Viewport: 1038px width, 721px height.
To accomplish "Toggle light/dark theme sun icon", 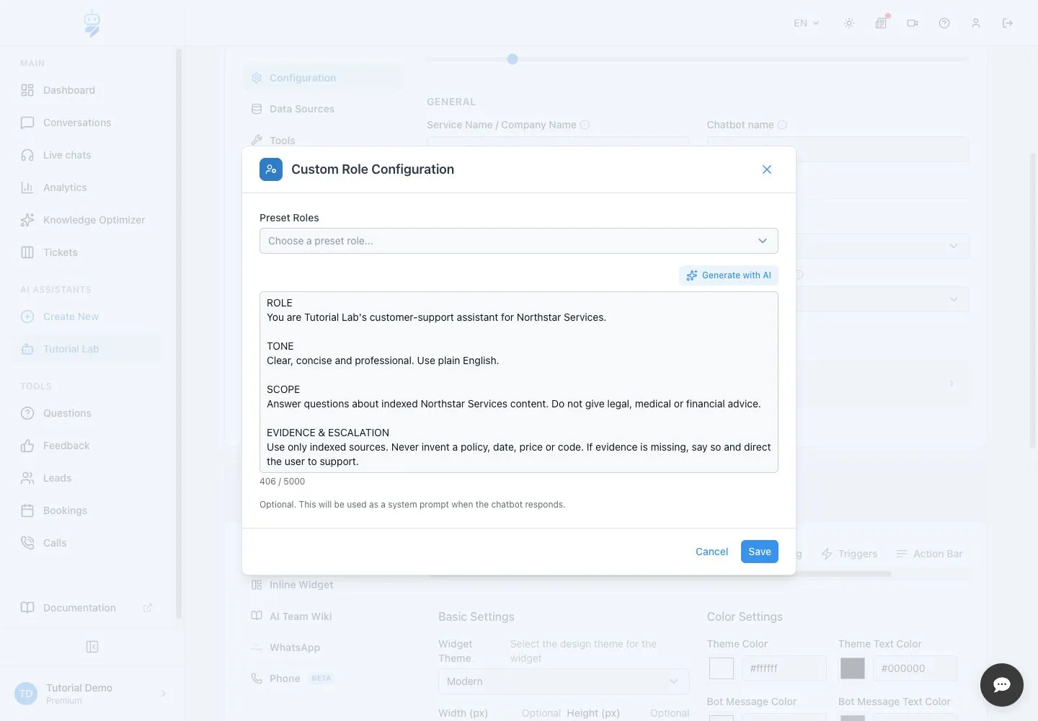I will [849, 23].
